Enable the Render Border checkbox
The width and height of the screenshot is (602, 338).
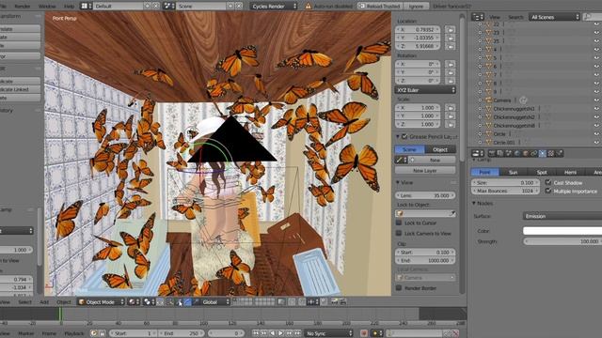point(399,288)
